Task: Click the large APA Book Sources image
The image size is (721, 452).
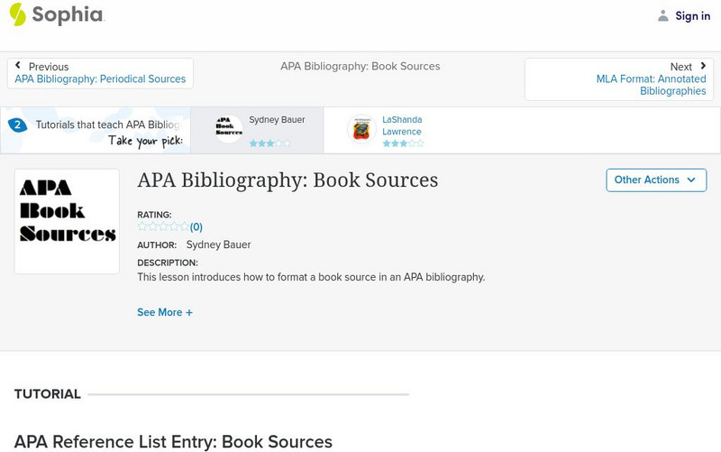Action: [67, 221]
